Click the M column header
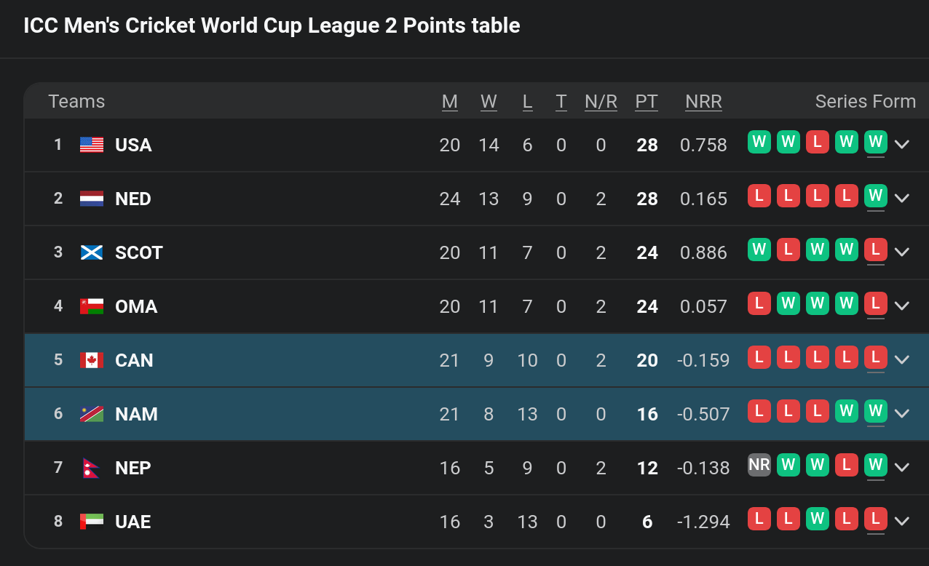The image size is (929, 566). point(450,102)
